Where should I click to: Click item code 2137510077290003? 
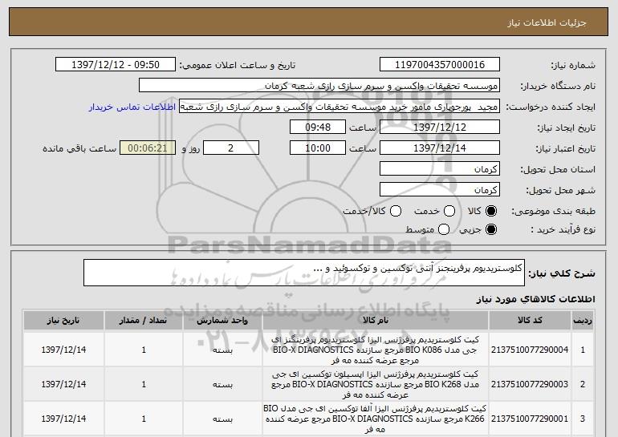pyautogui.click(x=530, y=384)
